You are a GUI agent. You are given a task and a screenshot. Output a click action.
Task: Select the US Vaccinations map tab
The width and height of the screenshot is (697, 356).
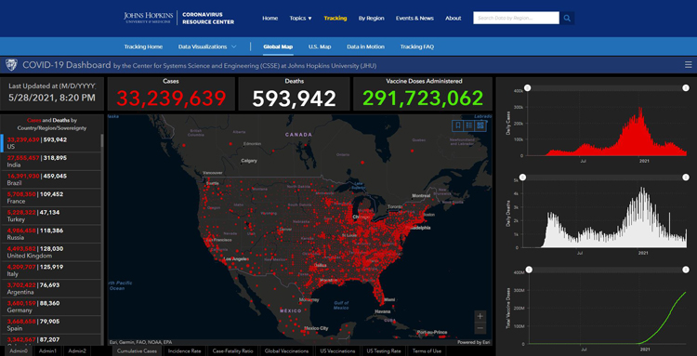(x=337, y=351)
